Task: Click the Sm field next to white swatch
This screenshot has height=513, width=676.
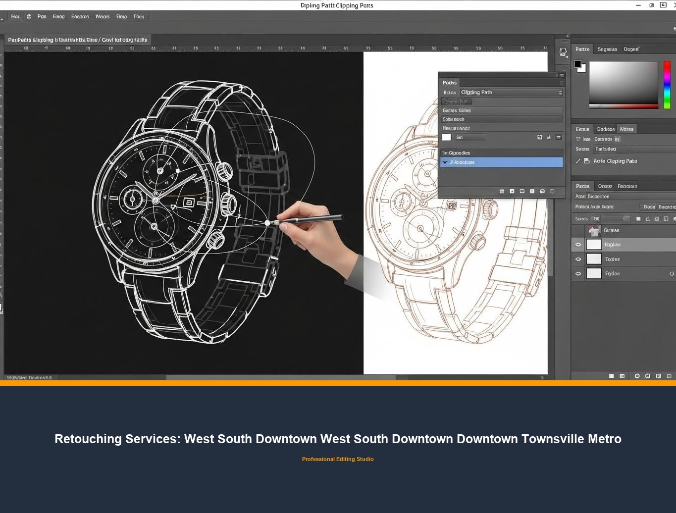Action: click(469, 137)
